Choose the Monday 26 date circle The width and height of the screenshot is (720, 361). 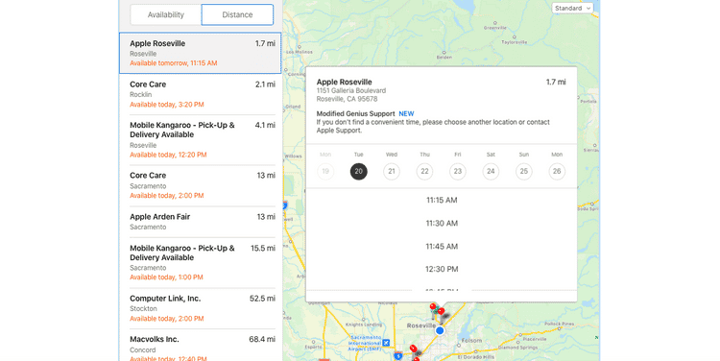tap(557, 171)
